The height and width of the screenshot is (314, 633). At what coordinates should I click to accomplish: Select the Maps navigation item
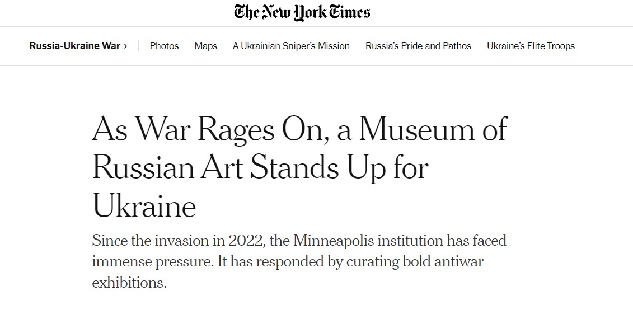tap(206, 46)
